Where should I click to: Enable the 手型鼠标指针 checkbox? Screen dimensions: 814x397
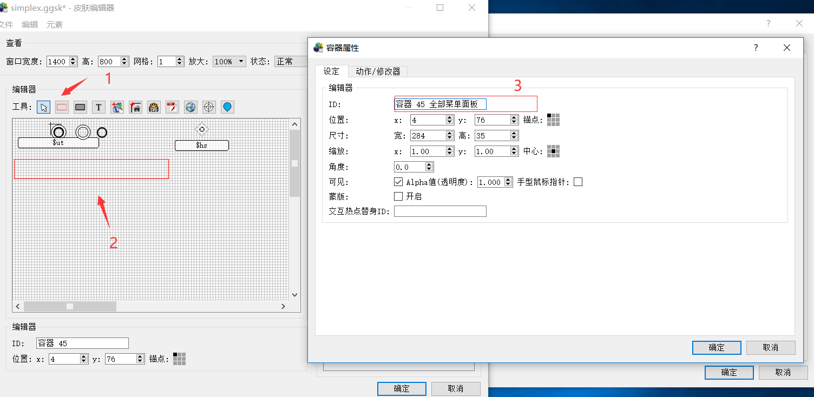578,182
